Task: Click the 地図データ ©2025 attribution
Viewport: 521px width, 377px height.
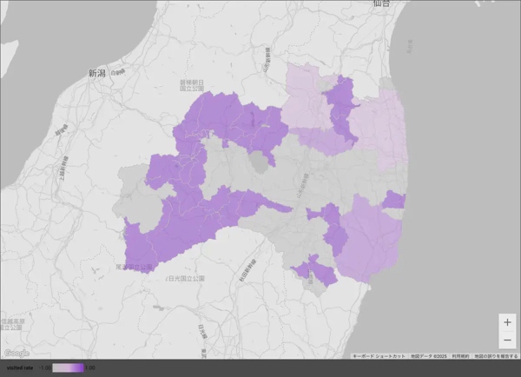Action: [x=427, y=356]
